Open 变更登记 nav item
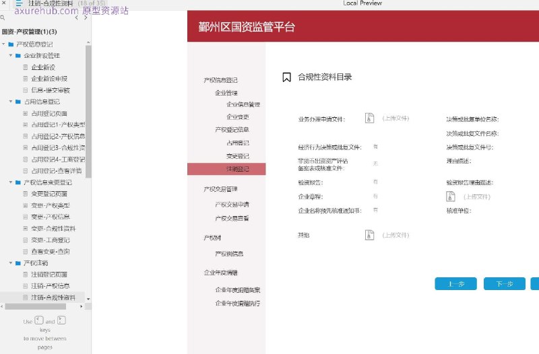Viewport: 539px width, 354px height. [x=238, y=156]
